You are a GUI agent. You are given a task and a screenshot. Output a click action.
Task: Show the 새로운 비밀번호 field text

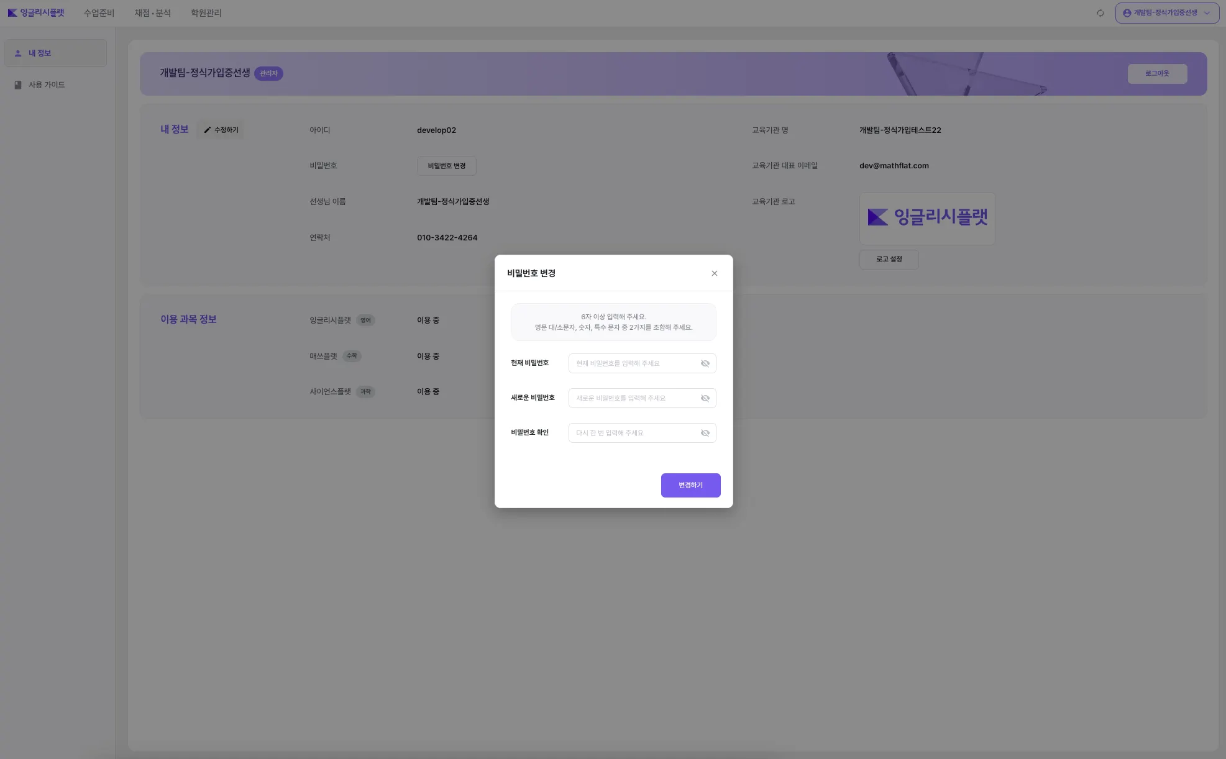[x=705, y=399]
